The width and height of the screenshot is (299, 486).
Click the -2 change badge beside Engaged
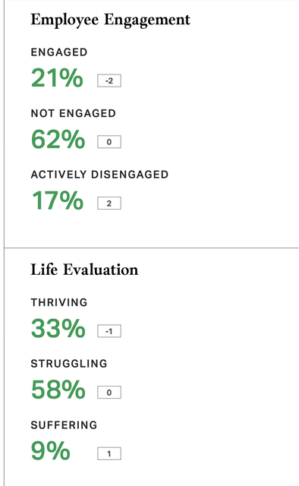(x=109, y=81)
